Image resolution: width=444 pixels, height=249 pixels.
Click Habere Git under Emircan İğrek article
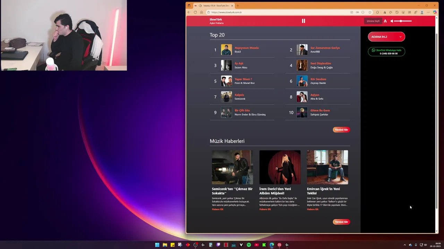(x=313, y=209)
